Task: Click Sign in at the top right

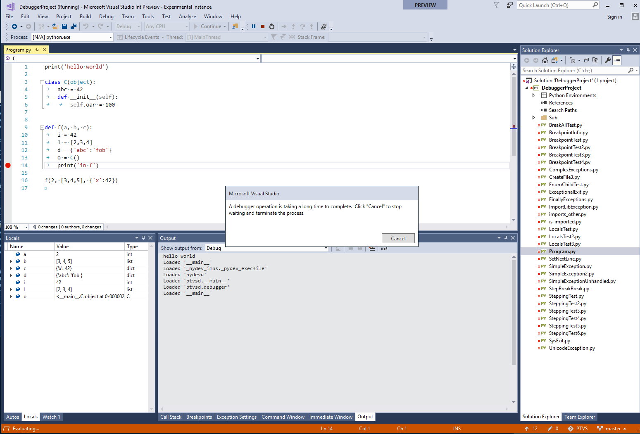Action: (614, 17)
